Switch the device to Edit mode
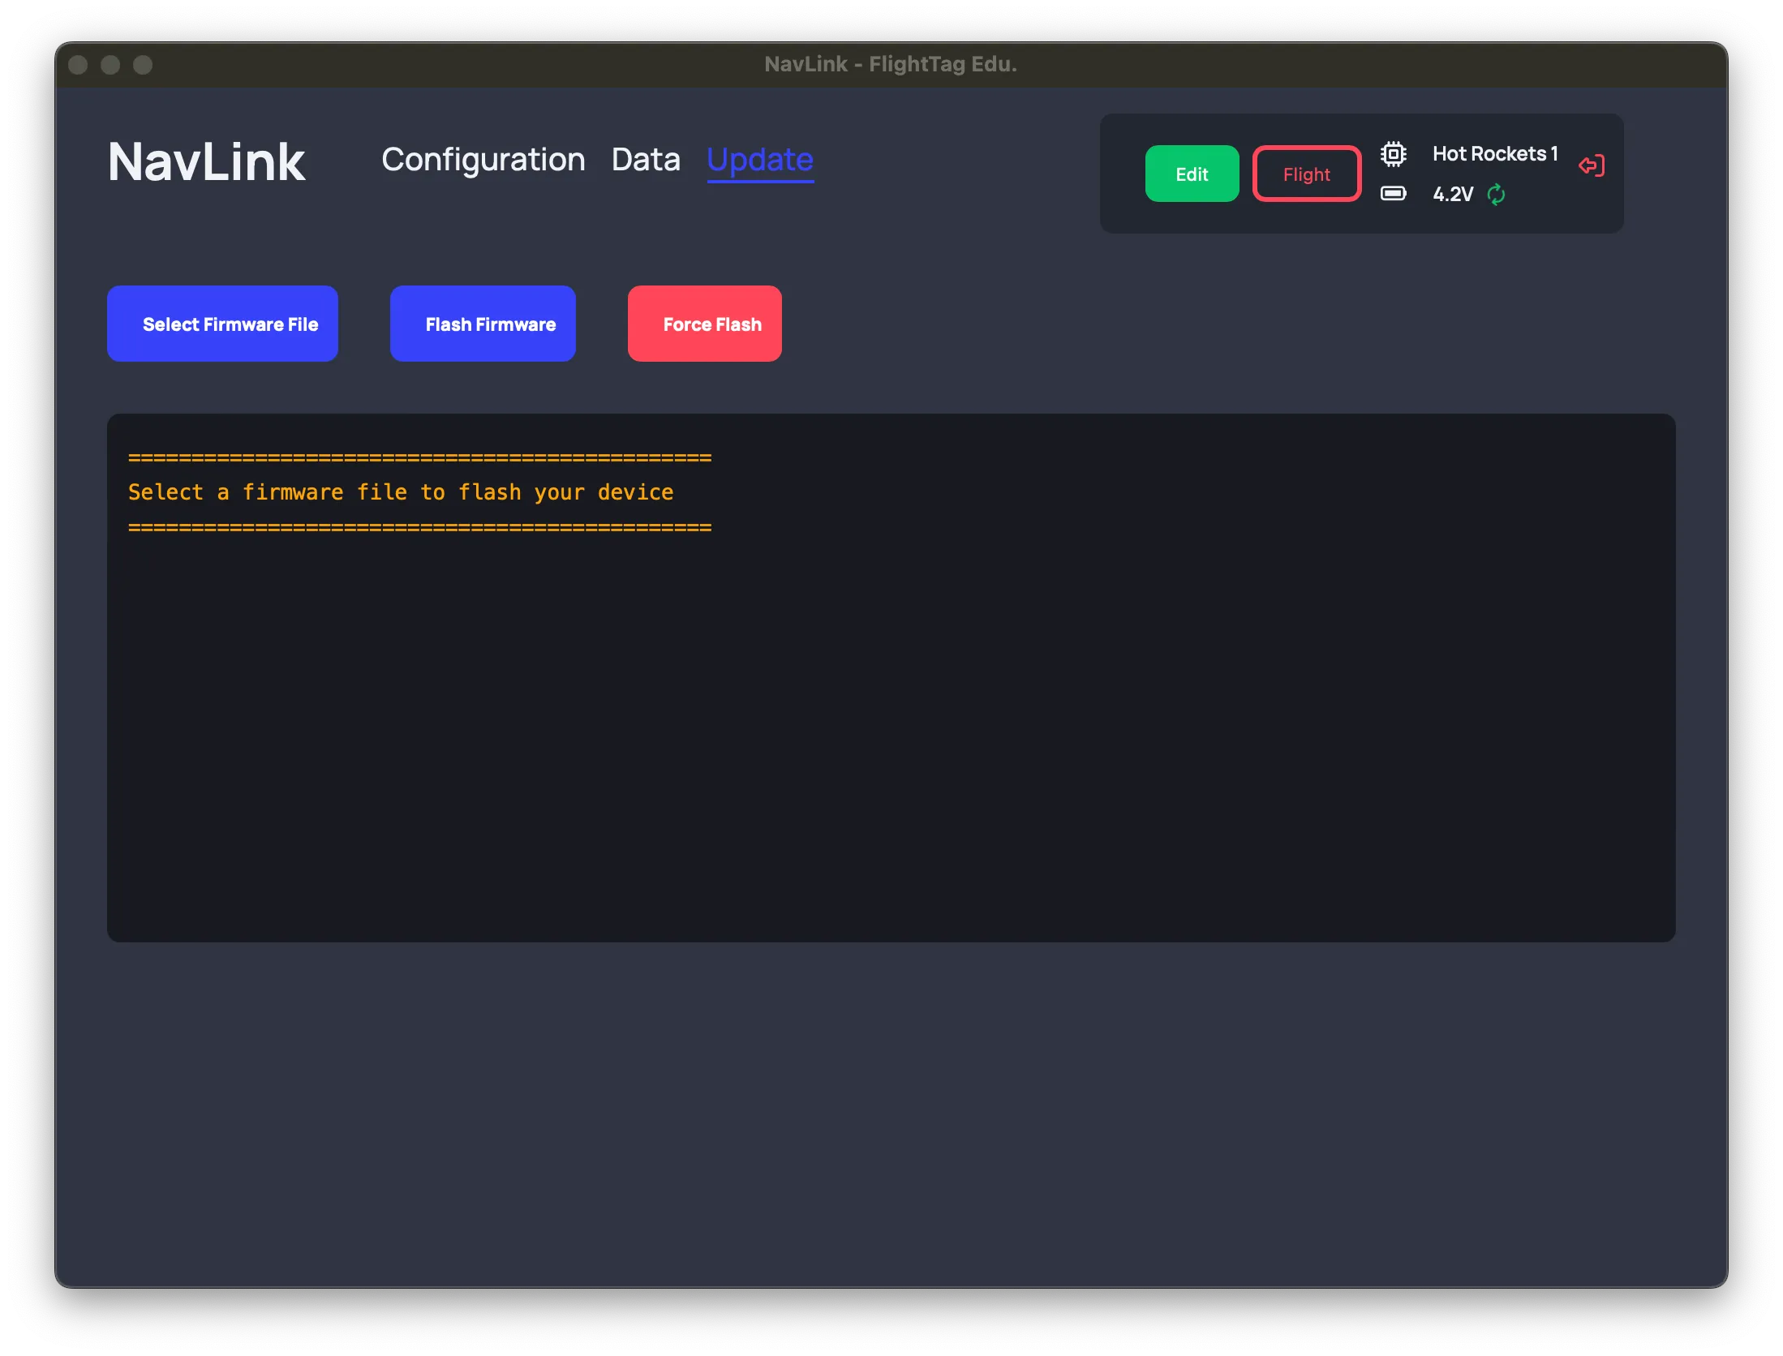1783x1356 pixels. 1192,173
